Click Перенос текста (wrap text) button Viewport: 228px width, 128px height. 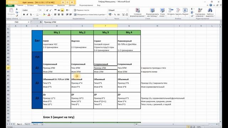tap(82, 10)
